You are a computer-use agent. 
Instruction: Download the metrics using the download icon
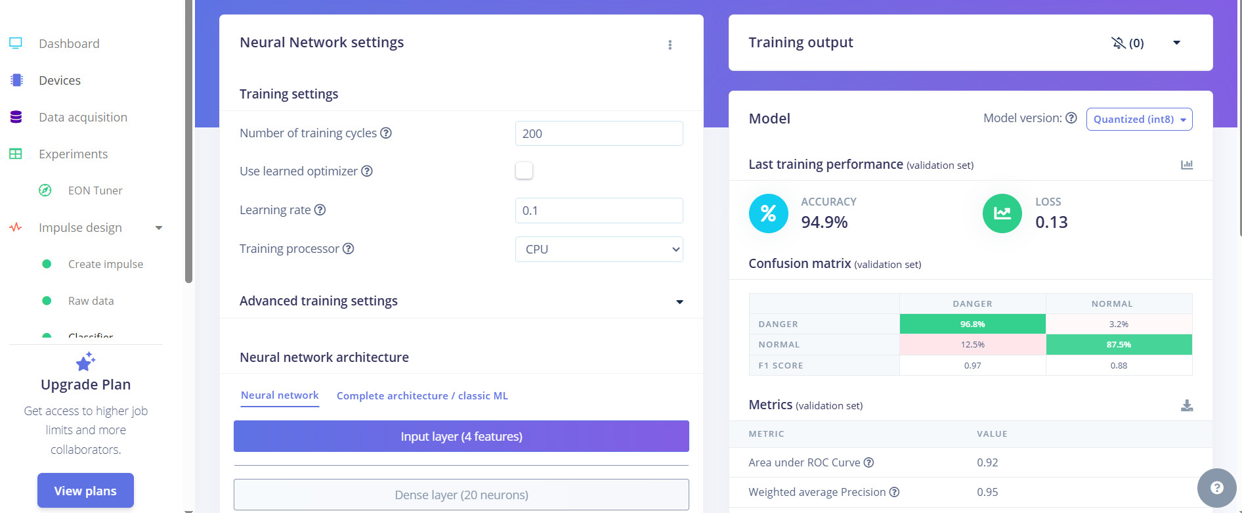[x=1186, y=406]
